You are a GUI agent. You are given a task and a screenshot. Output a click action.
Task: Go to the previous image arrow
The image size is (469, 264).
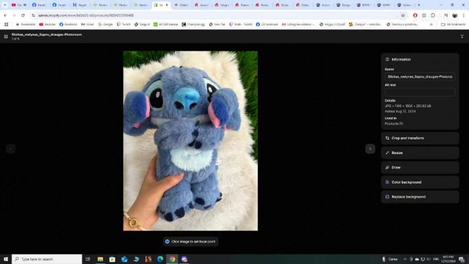[11, 149]
